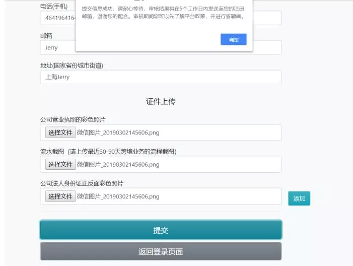The height and width of the screenshot is (266, 353).
Task: Click the 公司法人身份证正反面彩色照片 label
Action: point(82,183)
